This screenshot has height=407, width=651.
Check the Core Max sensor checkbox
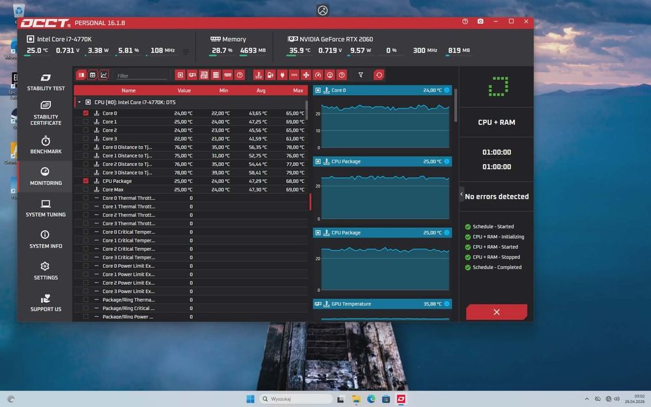85,189
